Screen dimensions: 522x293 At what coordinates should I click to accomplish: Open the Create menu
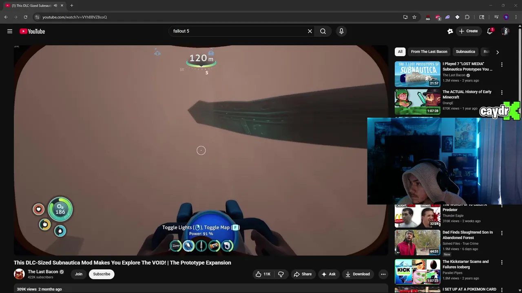(468, 31)
